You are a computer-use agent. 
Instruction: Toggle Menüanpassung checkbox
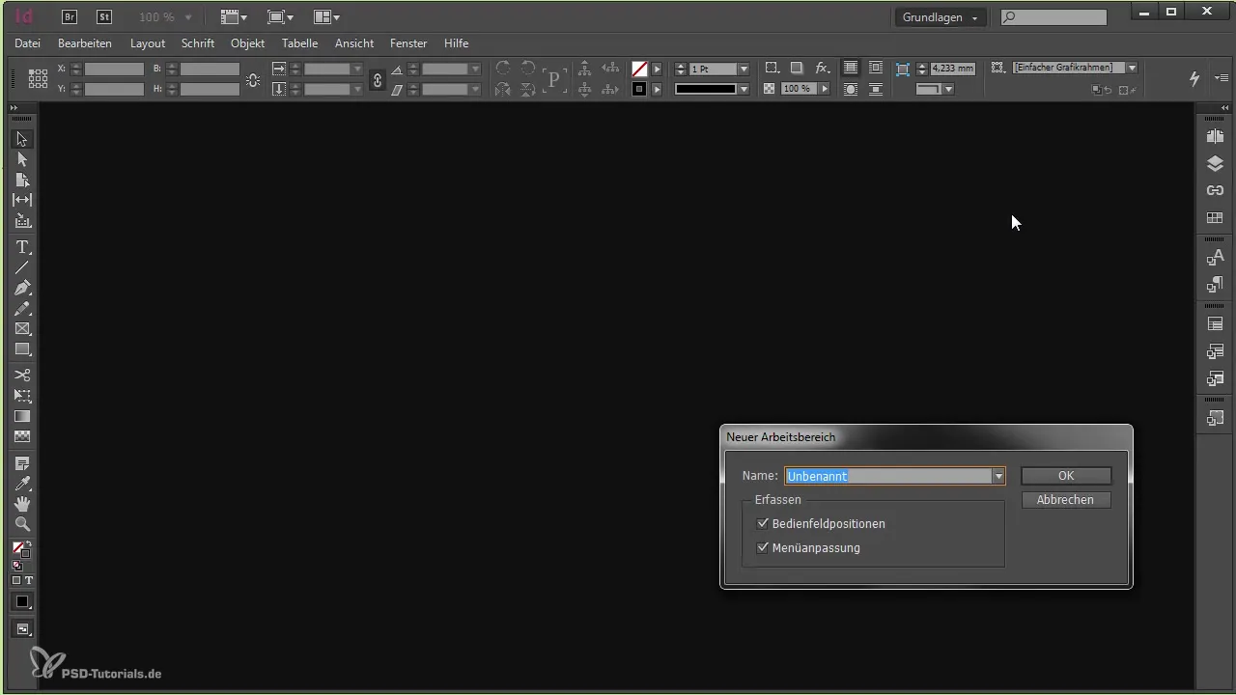[x=763, y=548]
